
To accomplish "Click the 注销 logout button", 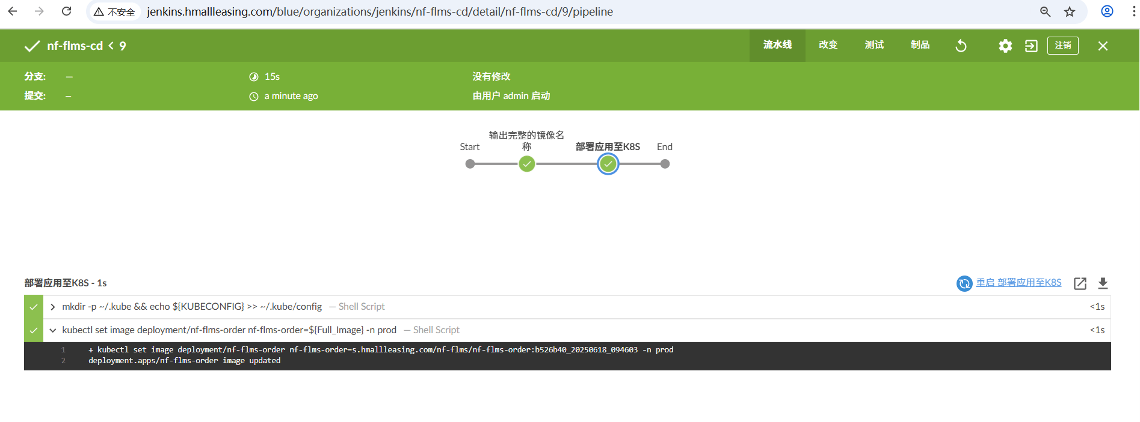I will [x=1062, y=46].
